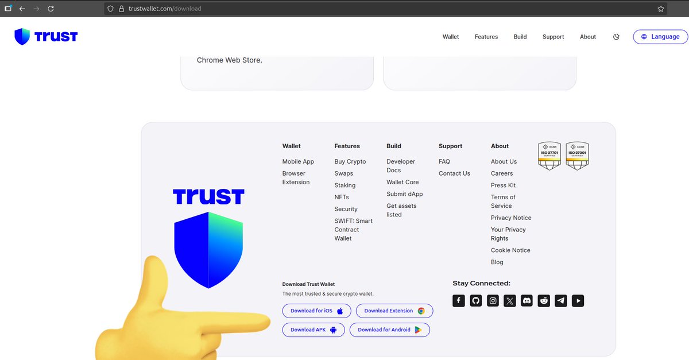Click the browser back arrow
Viewport: 689px width, 360px height.
point(22,9)
